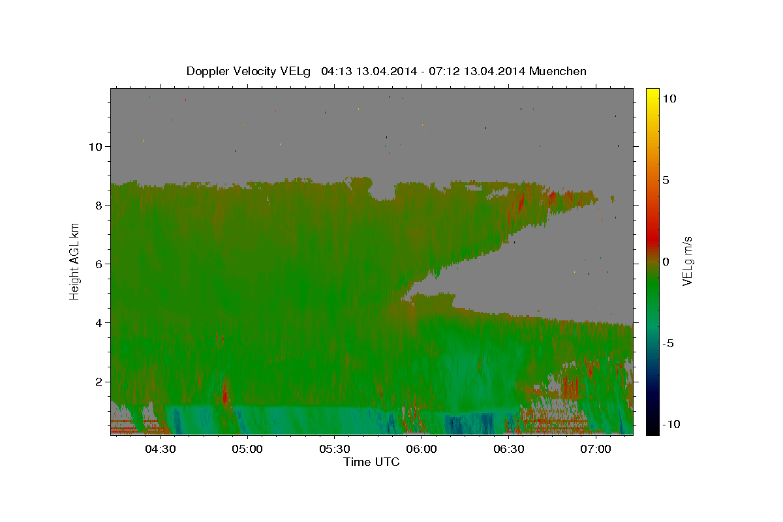
Task: Click the 'Time UTC' axis label
Action: pyautogui.click(x=371, y=462)
